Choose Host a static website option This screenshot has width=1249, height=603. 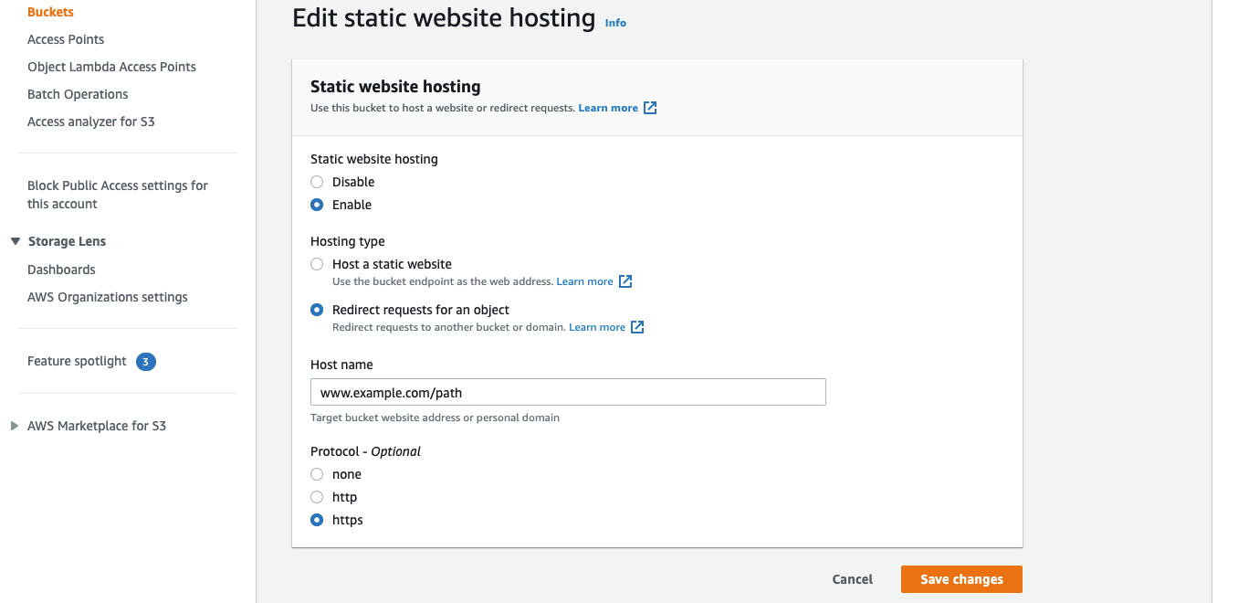317,264
